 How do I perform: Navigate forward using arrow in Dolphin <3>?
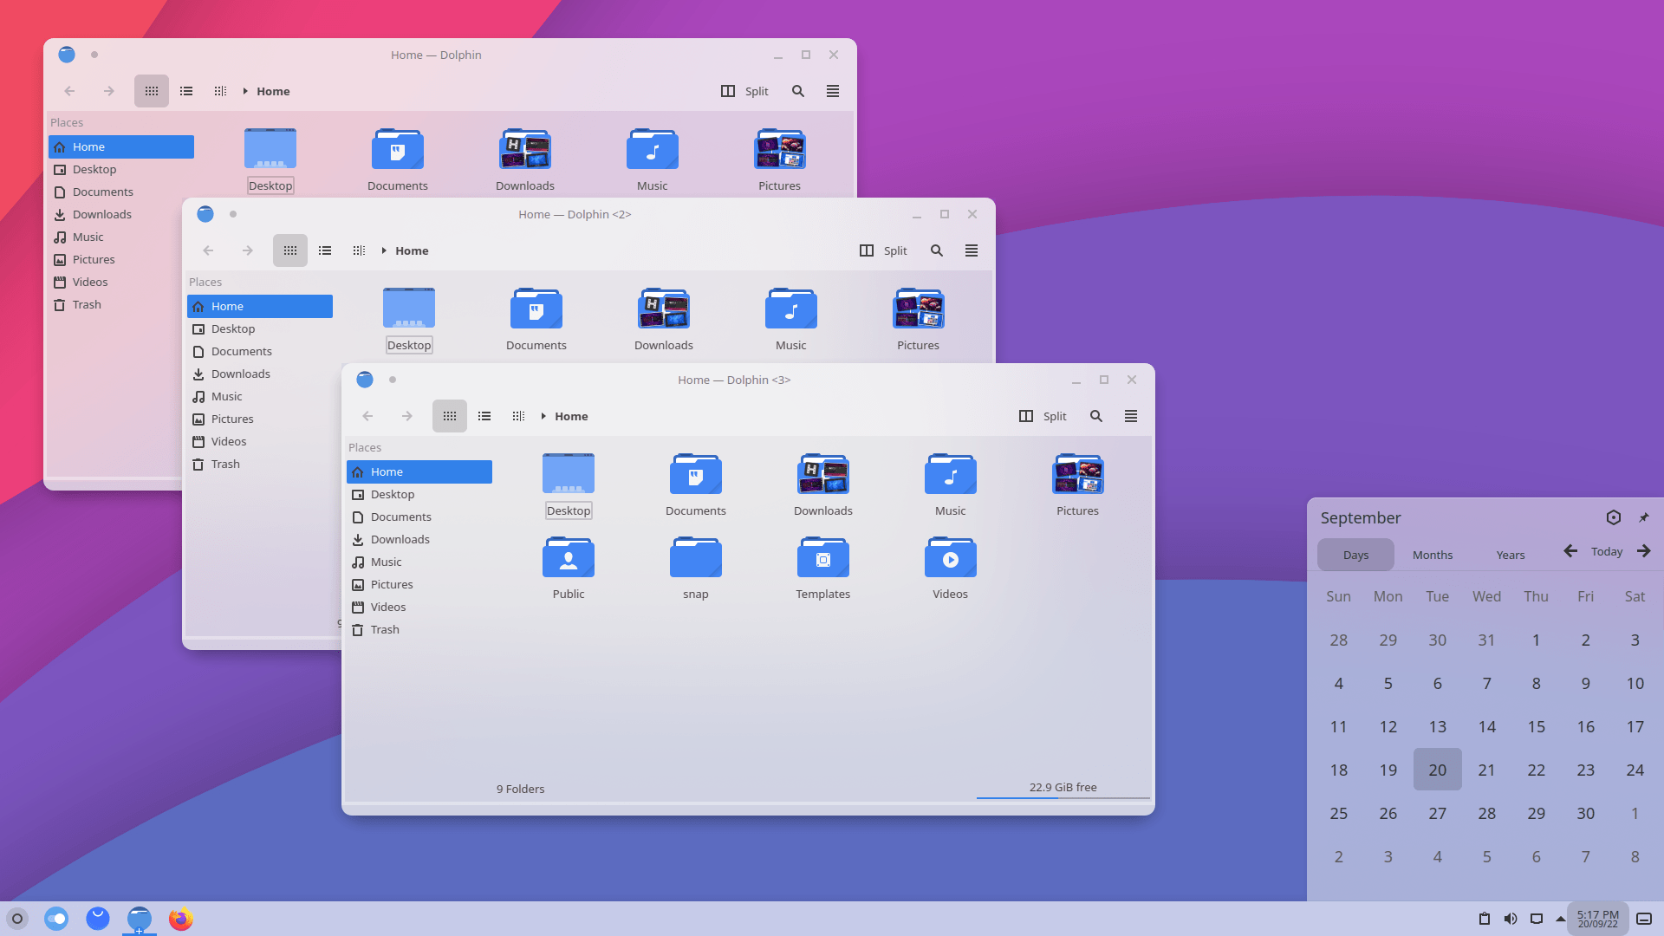point(406,416)
